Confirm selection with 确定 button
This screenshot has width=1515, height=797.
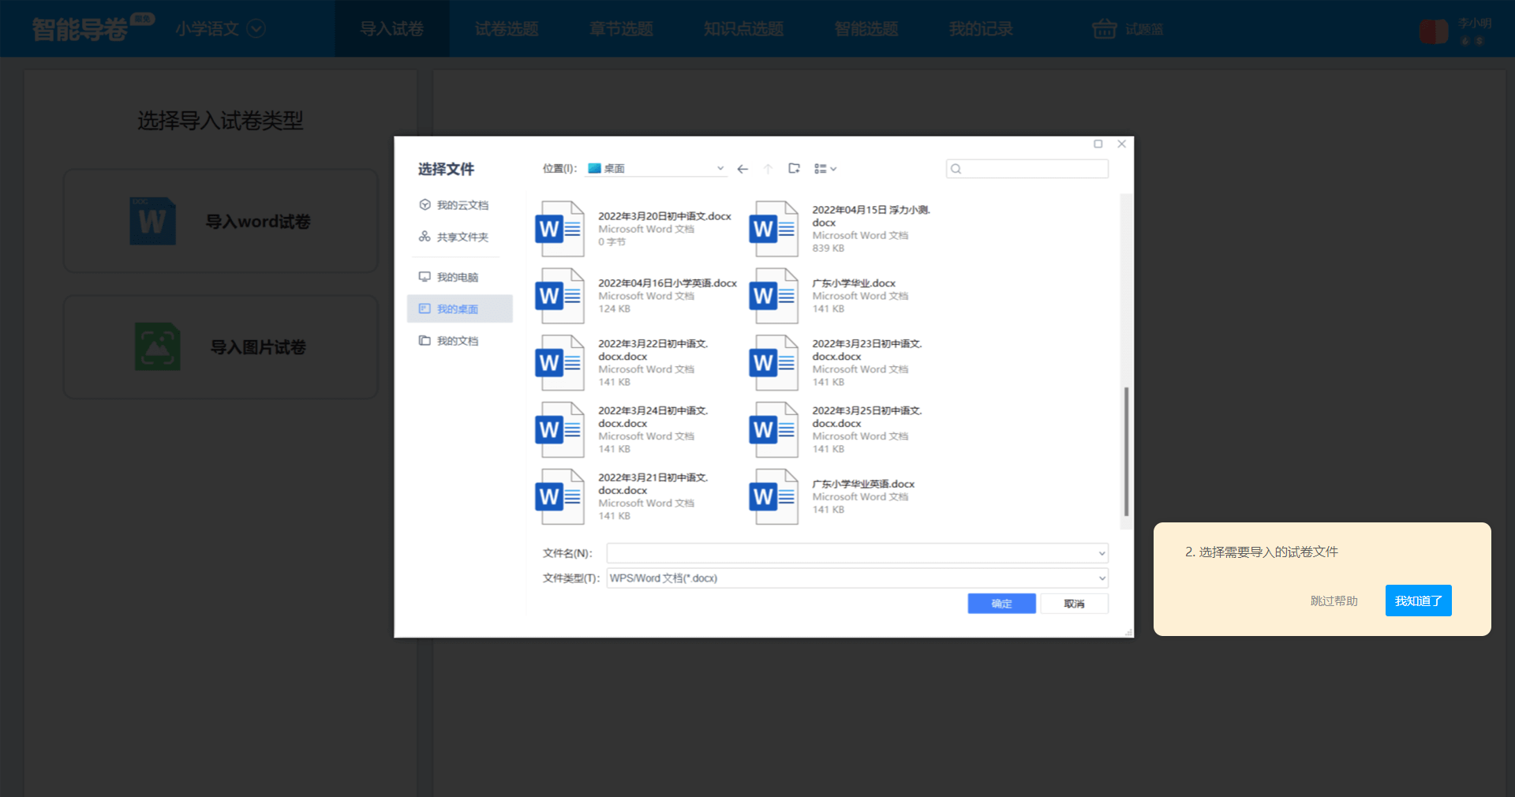click(x=1001, y=604)
